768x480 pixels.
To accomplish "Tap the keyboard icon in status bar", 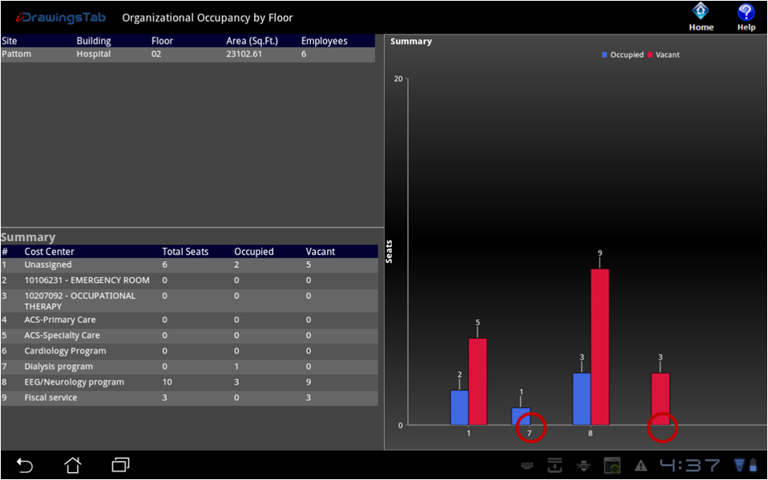I will (527, 466).
